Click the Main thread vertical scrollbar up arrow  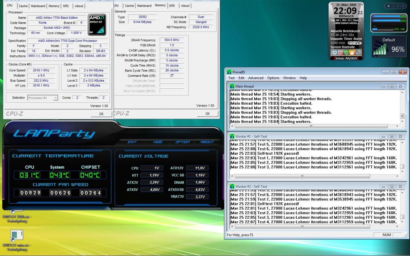point(402,92)
